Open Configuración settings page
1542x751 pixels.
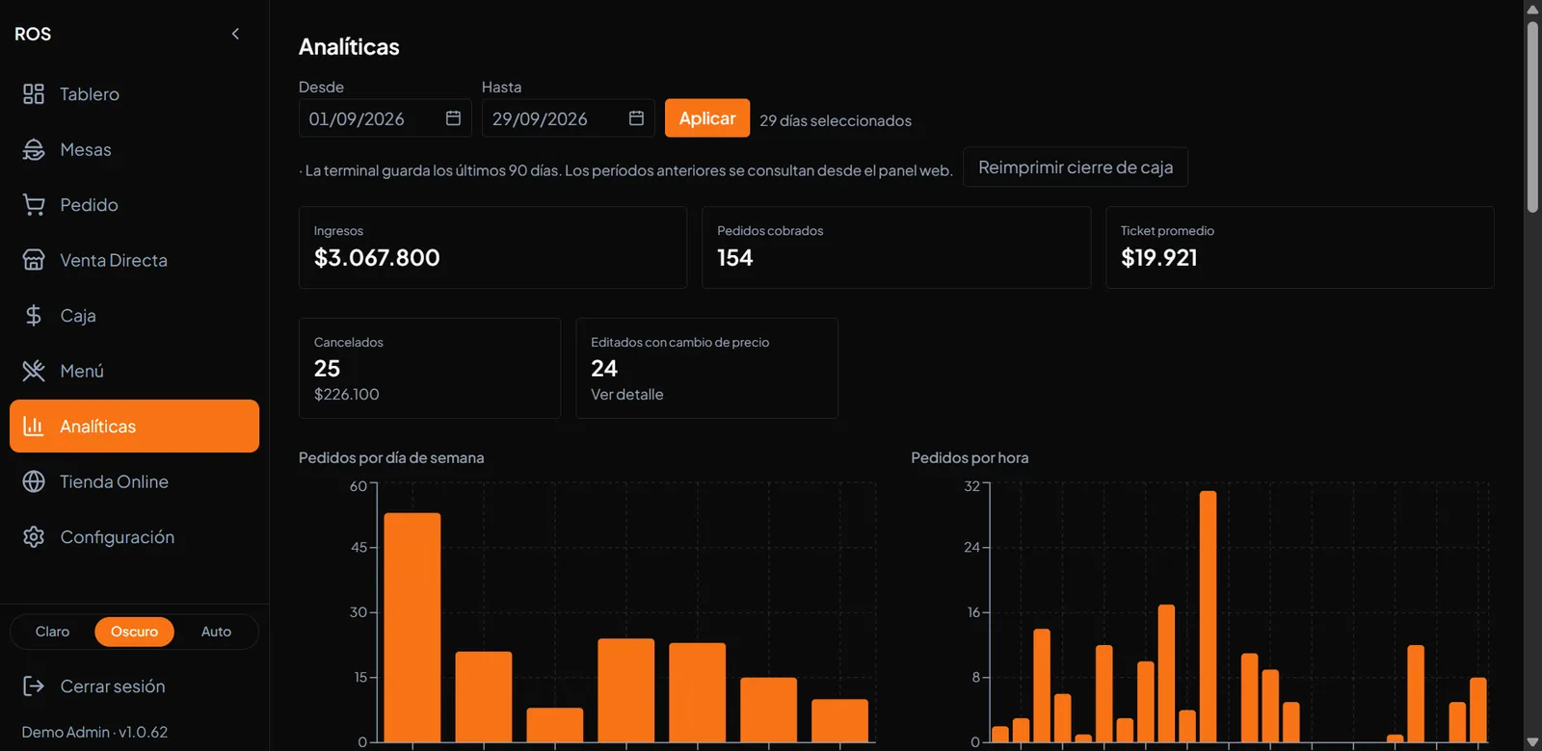coord(134,537)
